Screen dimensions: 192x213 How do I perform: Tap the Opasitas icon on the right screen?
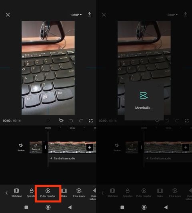(x=128, y=193)
